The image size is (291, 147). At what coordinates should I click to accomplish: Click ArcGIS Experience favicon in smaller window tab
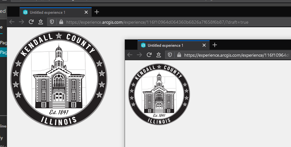pos(143,45)
